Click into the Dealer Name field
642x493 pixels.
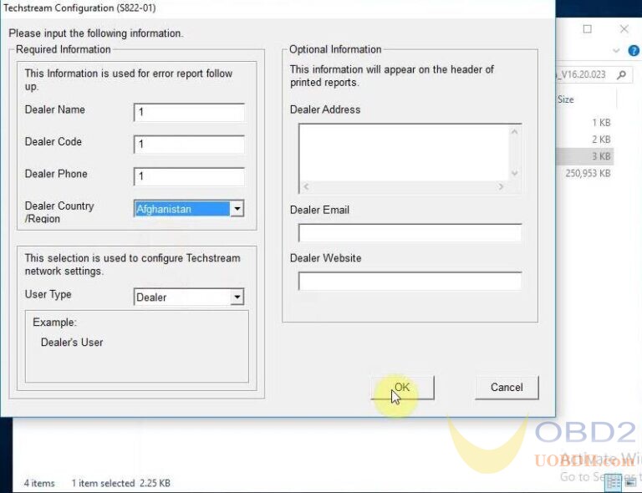coord(189,112)
